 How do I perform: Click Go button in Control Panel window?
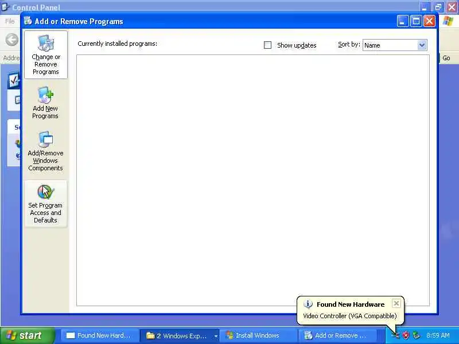click(x=446, y=58)
